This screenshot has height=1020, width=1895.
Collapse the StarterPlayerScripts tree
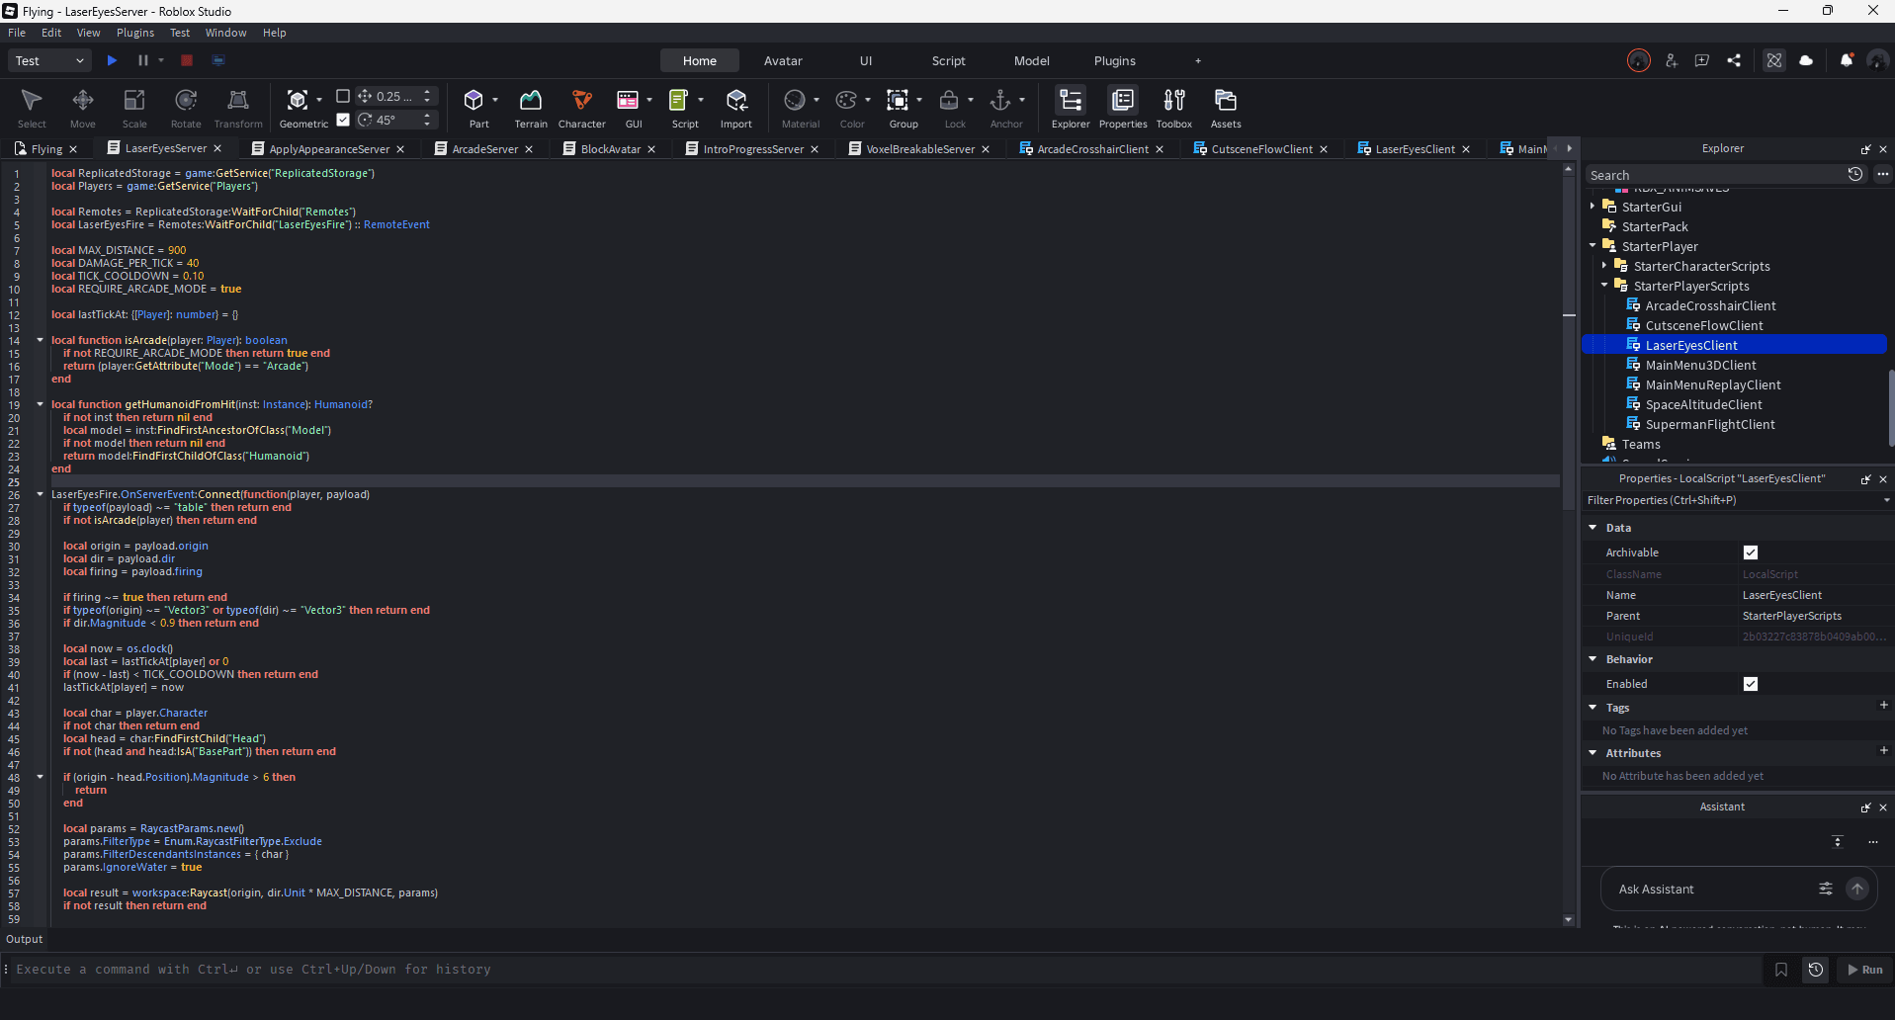1604,285
